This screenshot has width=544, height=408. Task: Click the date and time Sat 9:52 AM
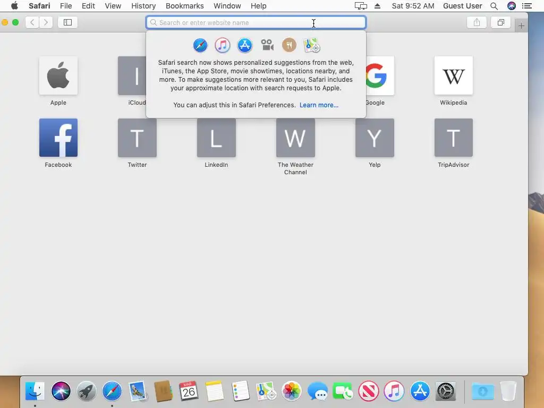point(413,6)
